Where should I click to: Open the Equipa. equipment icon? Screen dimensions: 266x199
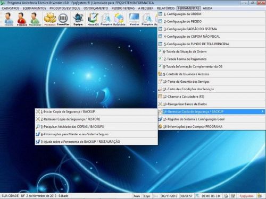tap(78, 19)
